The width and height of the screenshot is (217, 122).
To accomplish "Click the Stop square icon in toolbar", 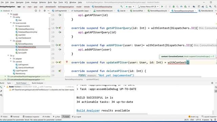I will [x=189, y=6].
